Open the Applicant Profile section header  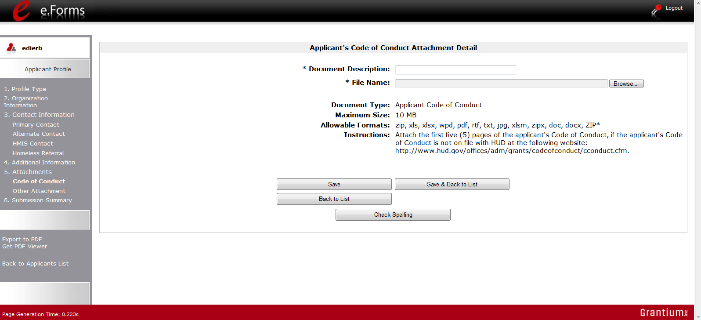(x=47, y=69)
